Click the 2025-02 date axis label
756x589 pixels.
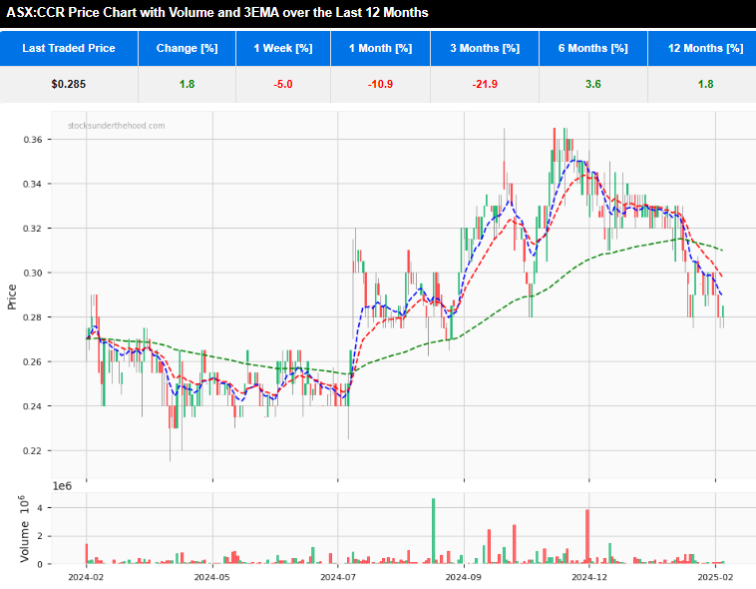715,577
